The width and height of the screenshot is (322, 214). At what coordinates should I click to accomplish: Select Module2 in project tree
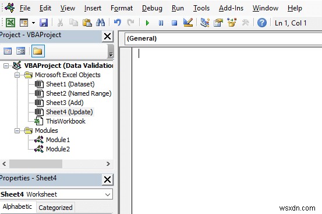pos(58,149)
